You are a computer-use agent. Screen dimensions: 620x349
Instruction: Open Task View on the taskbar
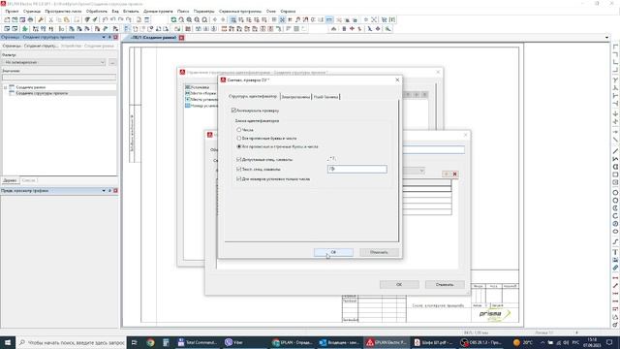click(x=134, y=342)
